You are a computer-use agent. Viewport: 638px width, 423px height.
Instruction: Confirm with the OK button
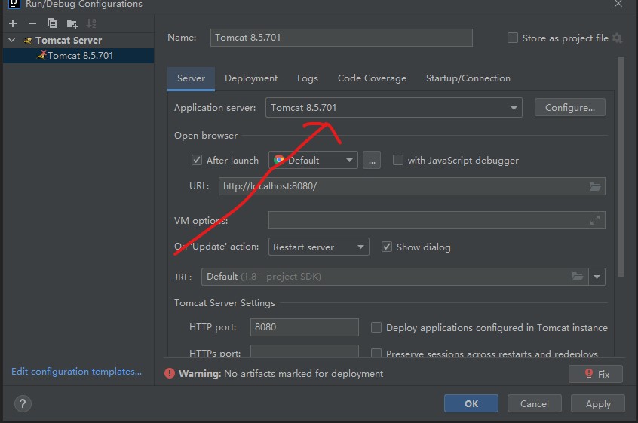pyautogui.click(x=471, y=403)
